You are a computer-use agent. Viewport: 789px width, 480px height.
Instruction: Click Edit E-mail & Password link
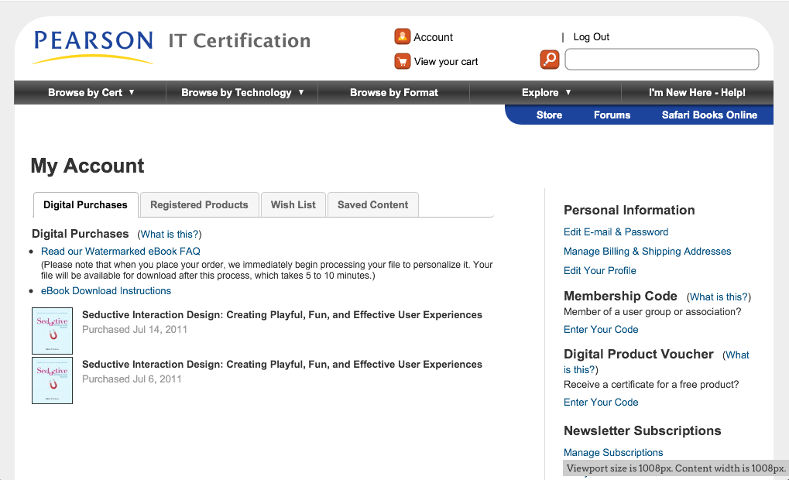[616, 232]
